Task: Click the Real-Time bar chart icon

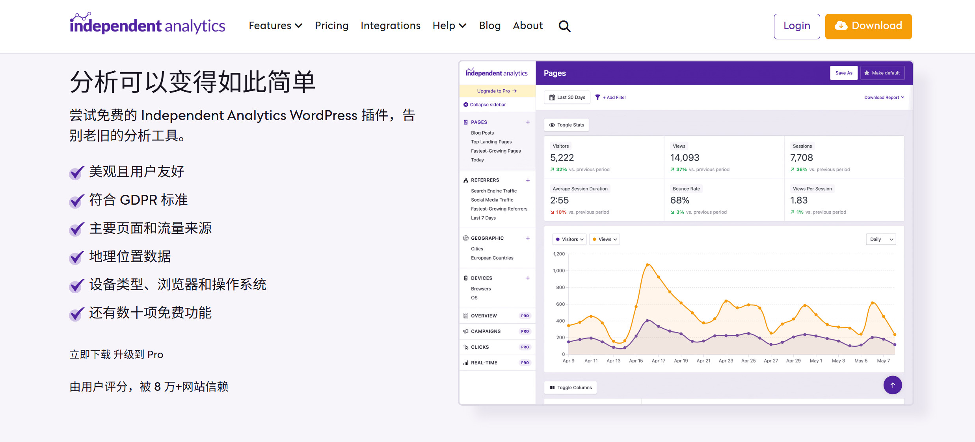Action: pyautogui.click(x=466, y=362)
